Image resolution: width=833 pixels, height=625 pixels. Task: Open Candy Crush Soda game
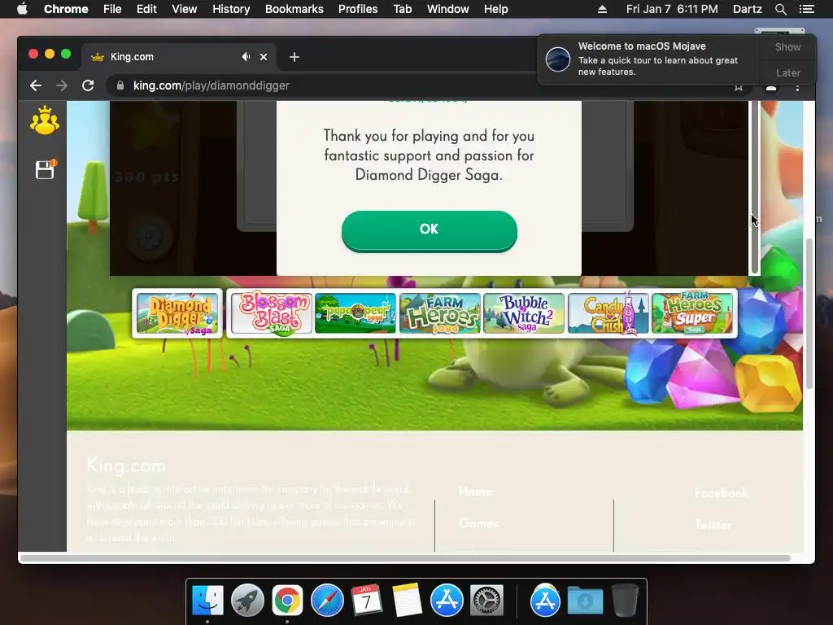(x=608, y=313)
